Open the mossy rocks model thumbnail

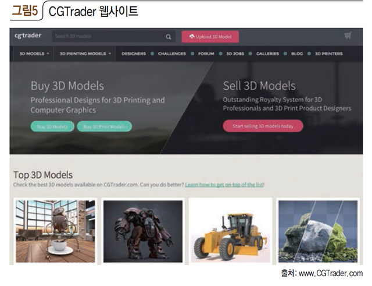(x=318, y=231)
